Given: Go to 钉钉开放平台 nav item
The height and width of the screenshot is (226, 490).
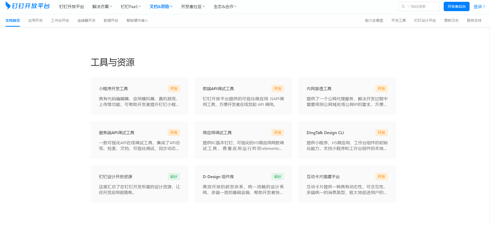Looking at the screenshot, I should (72, 6).
